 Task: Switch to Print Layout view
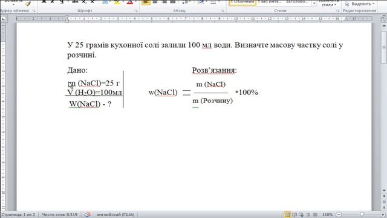(x=287, y=214)
